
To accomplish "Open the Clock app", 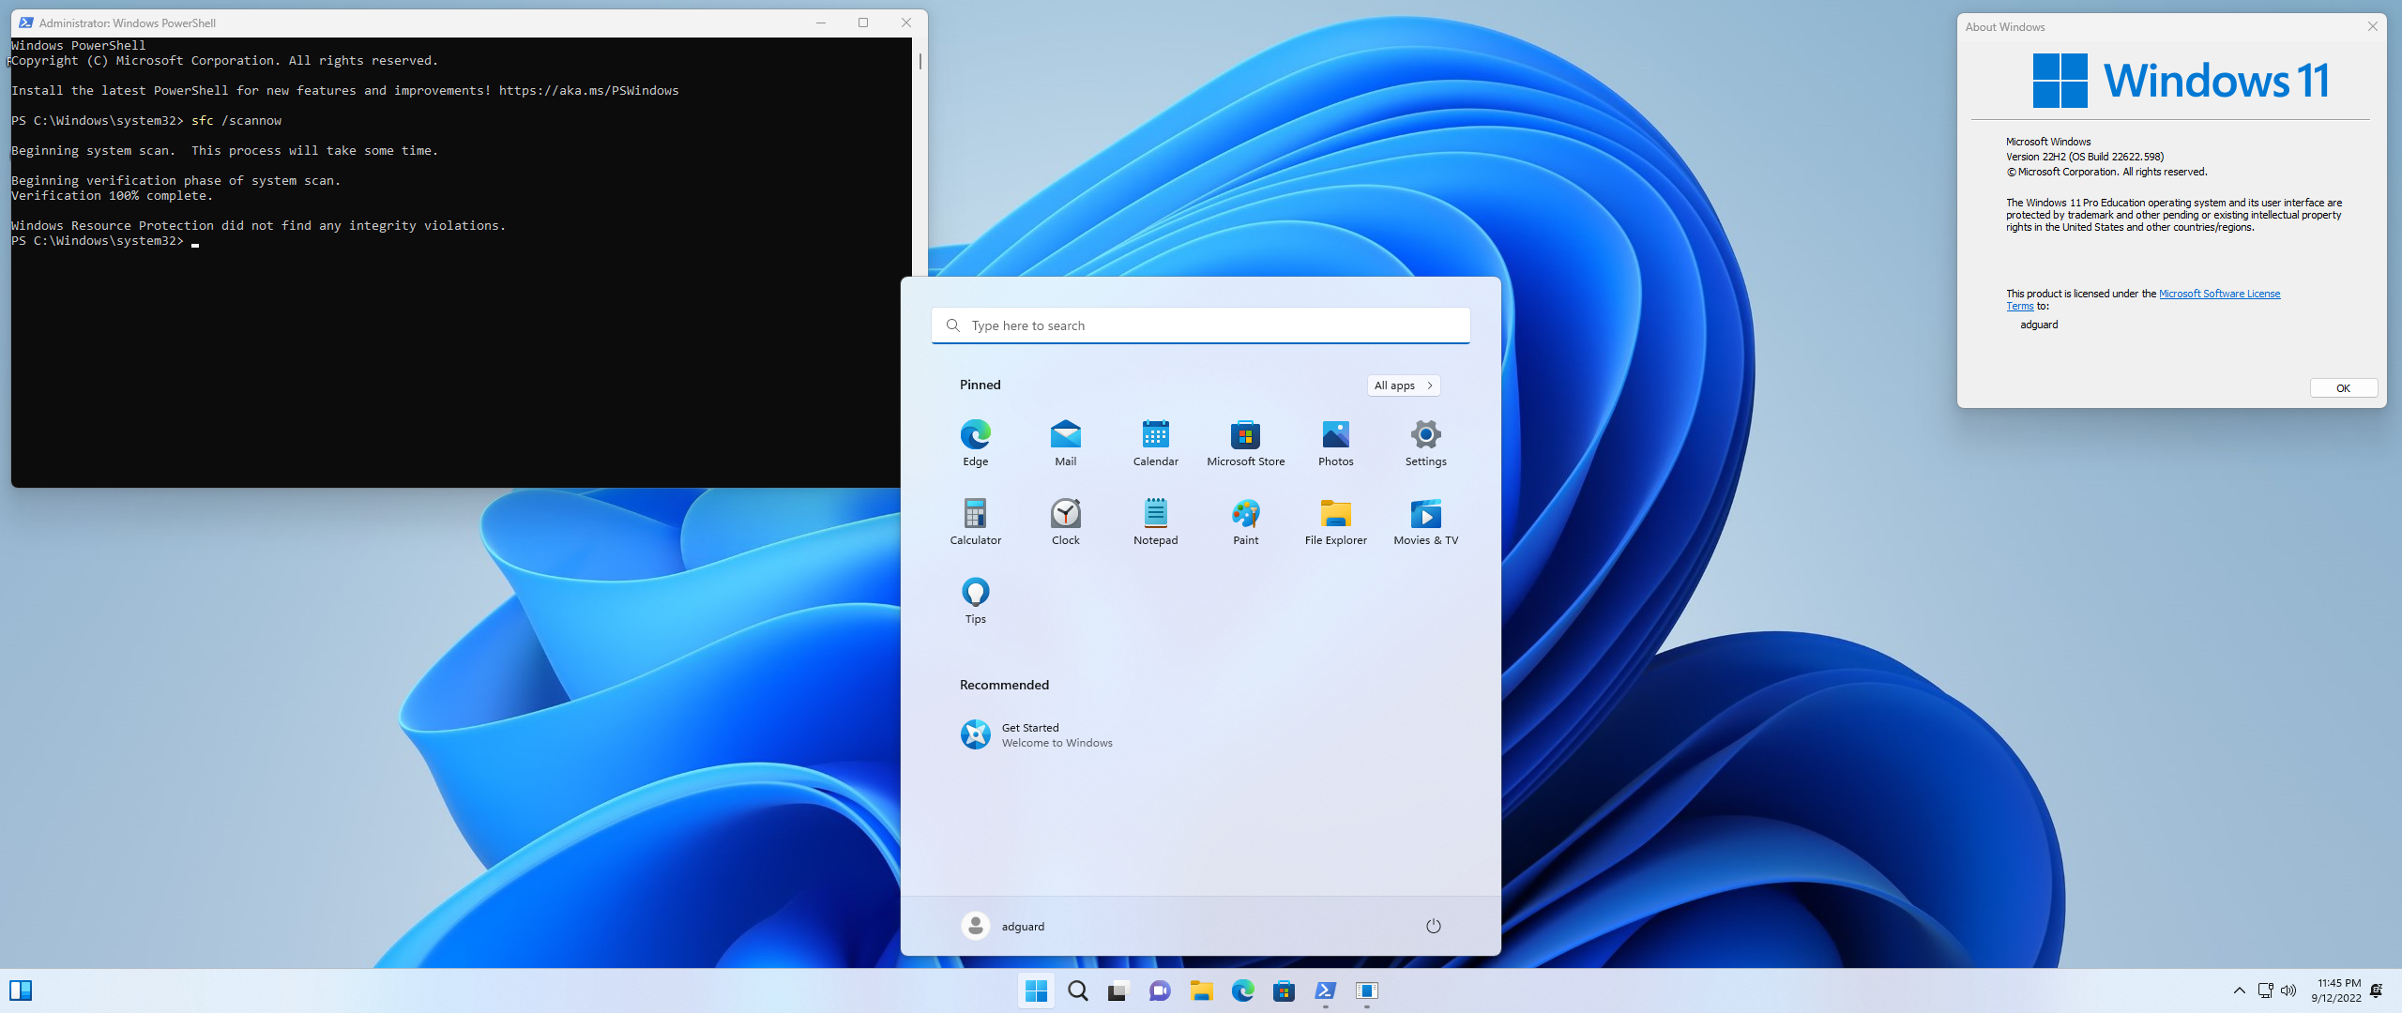I will click(1065, 521).
